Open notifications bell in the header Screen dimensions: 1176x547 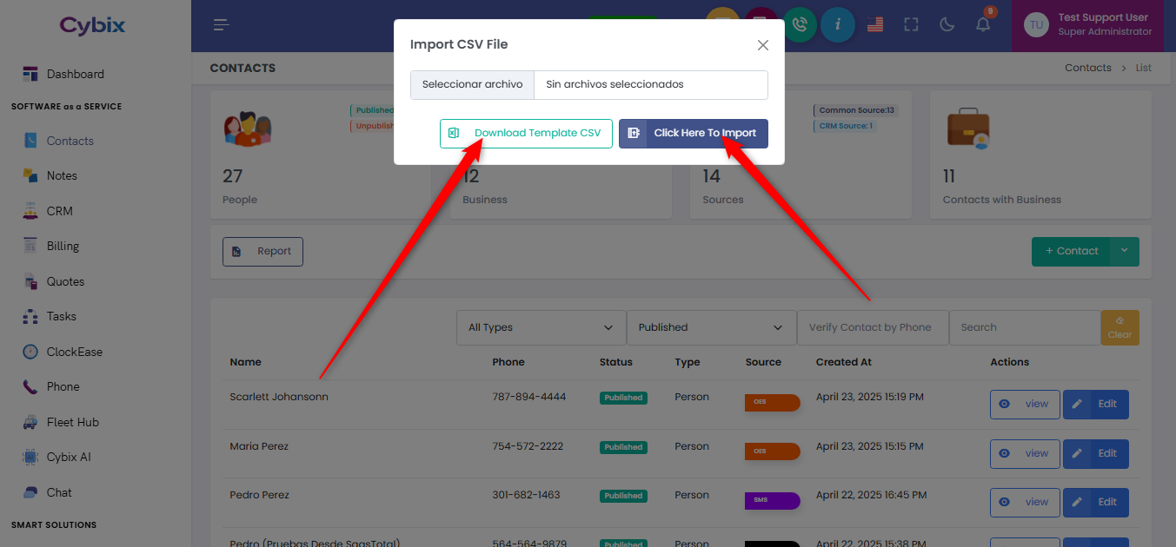(983, 24)
